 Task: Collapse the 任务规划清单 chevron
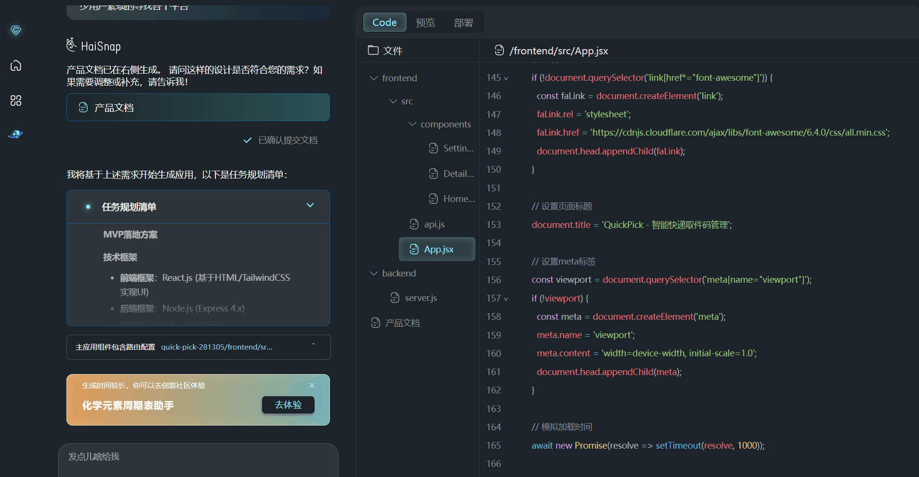click(x=310, y=205)
